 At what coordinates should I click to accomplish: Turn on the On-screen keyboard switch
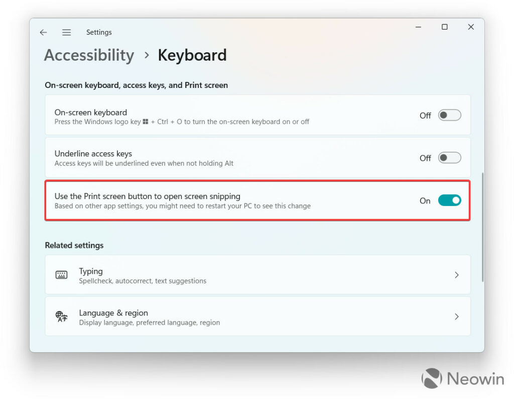pyautogui.click(x=449, y=116)
